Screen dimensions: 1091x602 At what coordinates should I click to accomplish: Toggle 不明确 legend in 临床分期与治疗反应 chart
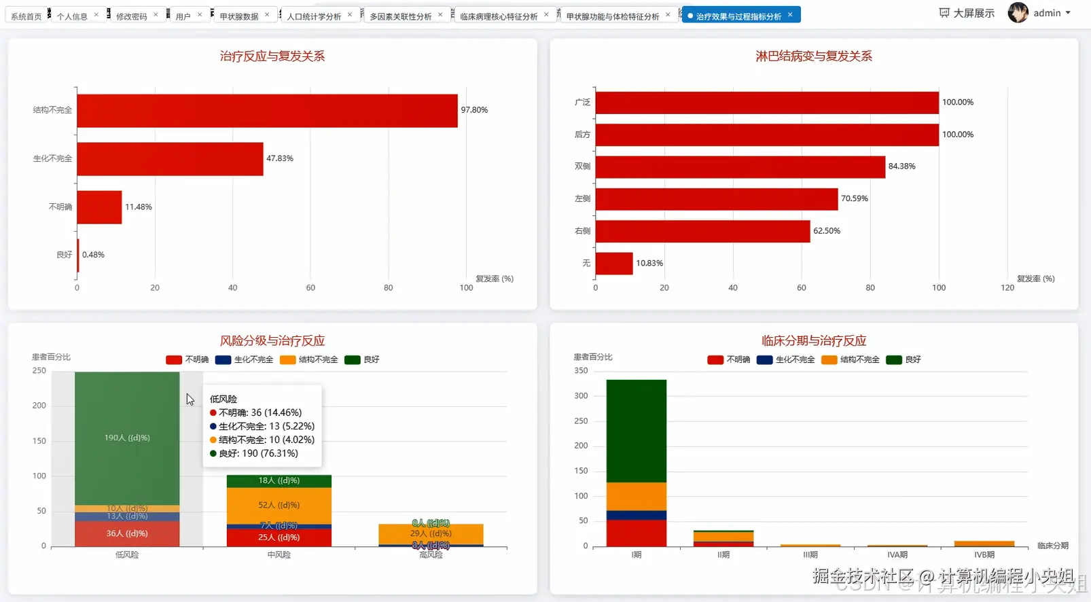click(x=728, y=359)
